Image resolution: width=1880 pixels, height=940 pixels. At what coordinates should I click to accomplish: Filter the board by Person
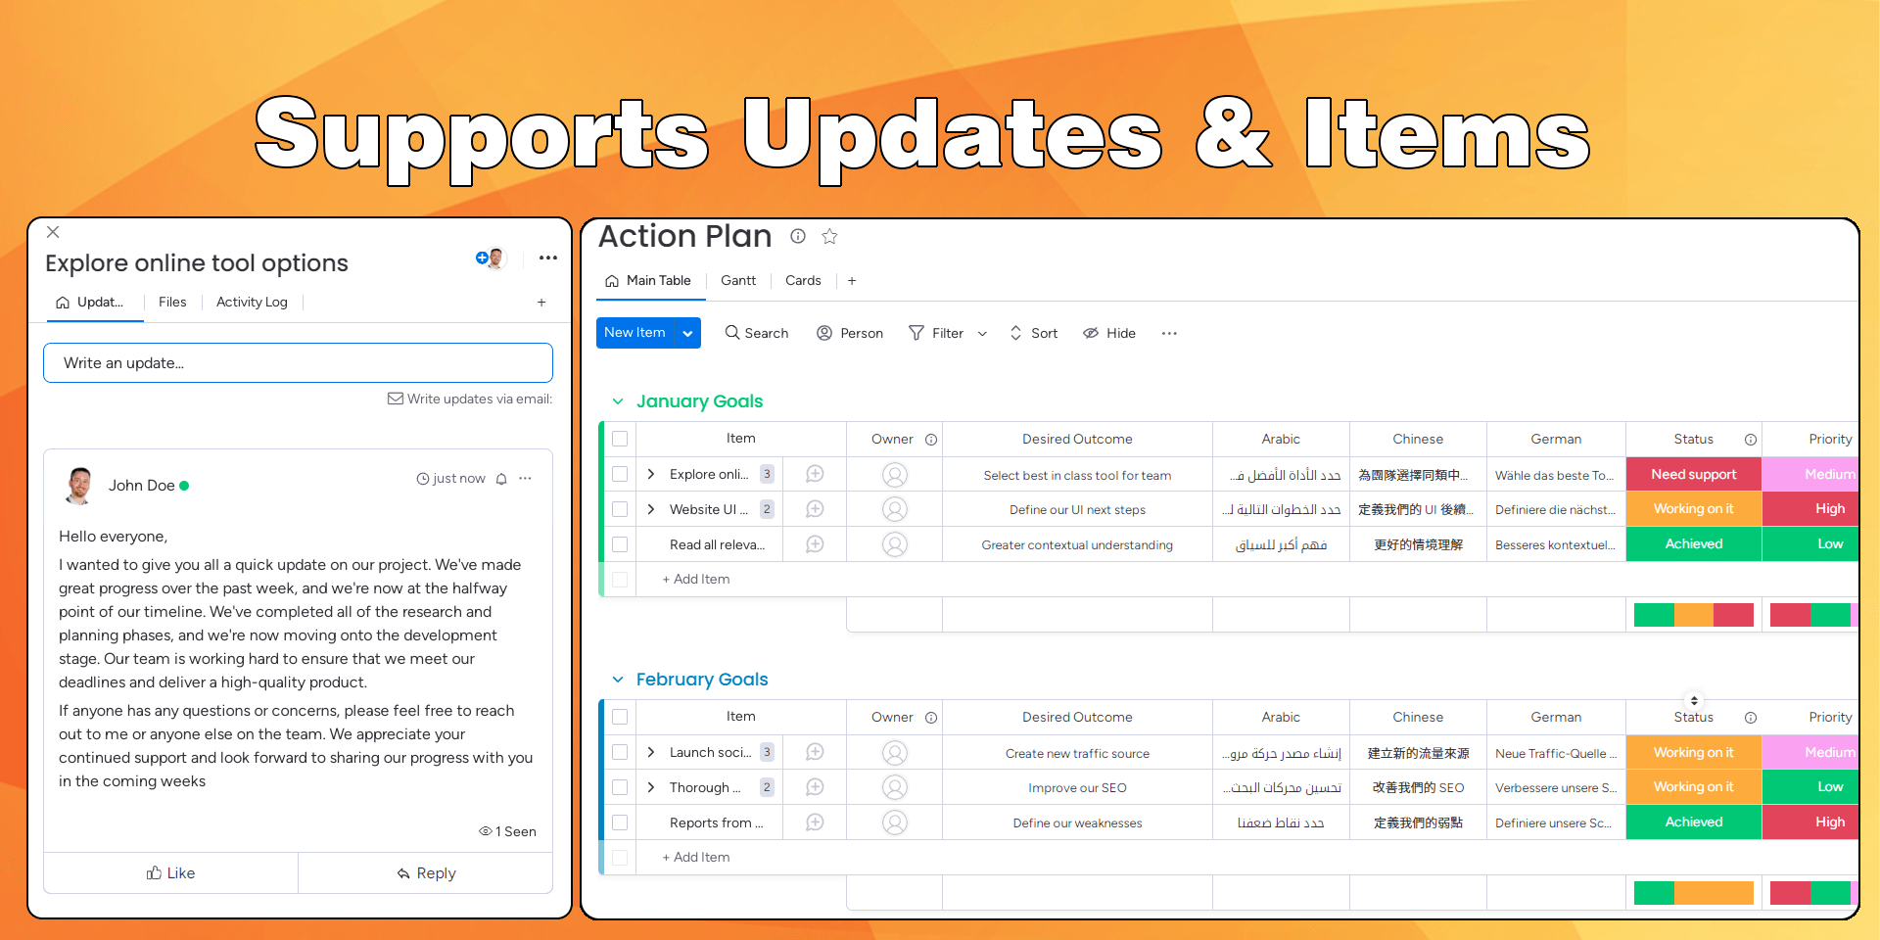coord(850,333)
